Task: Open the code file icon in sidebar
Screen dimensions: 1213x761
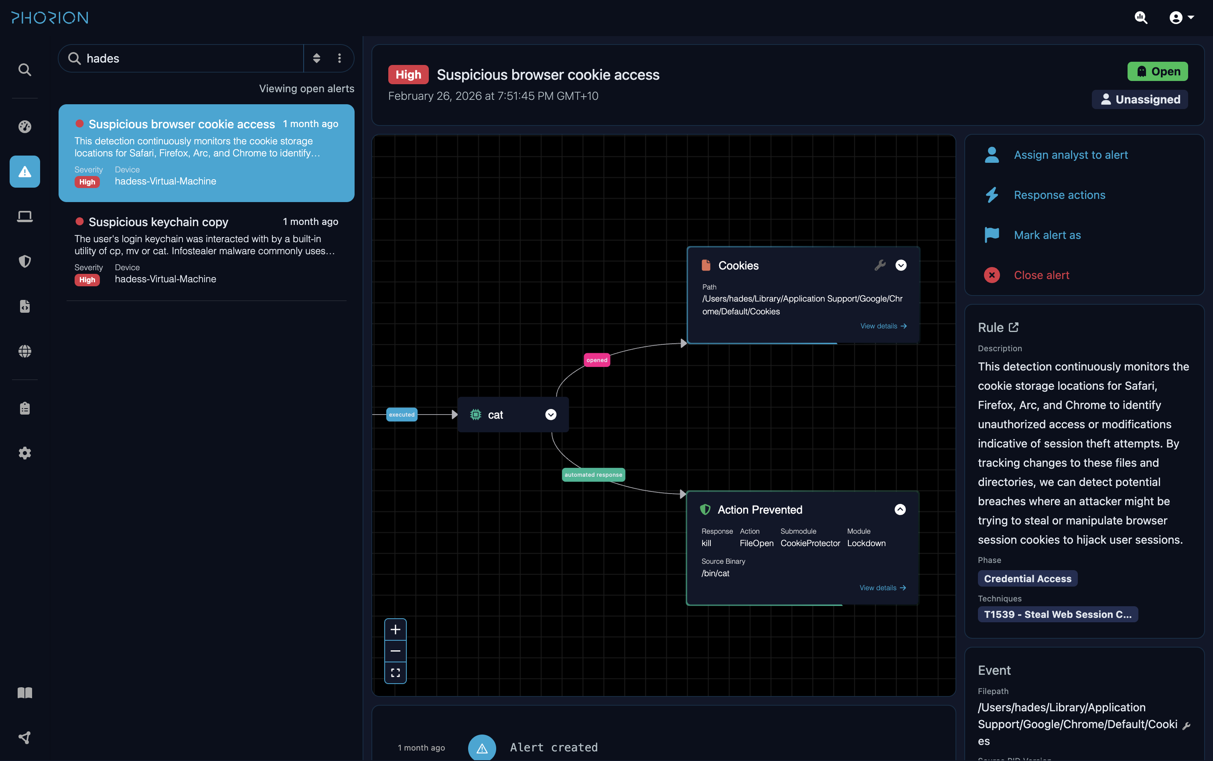Action: click(x=24, y=306)
